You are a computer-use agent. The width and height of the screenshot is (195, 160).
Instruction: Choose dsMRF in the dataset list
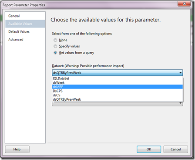118,87
